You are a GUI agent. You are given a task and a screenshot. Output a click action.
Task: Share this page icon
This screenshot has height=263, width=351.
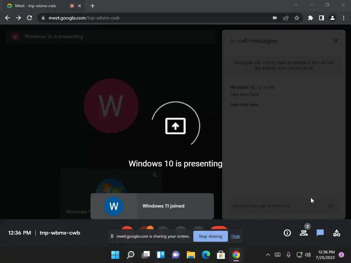(x=286, y=18)
